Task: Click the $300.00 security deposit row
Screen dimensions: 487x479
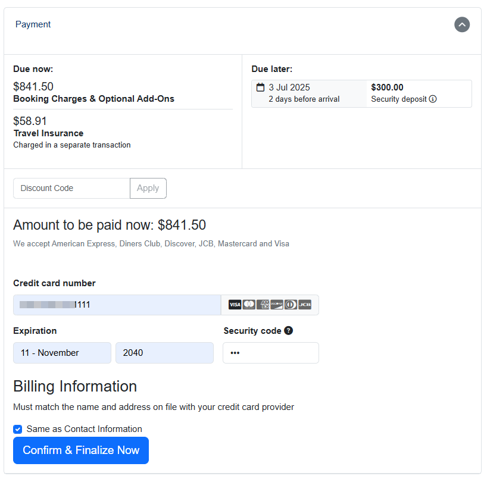Action: tap(361, 93)
